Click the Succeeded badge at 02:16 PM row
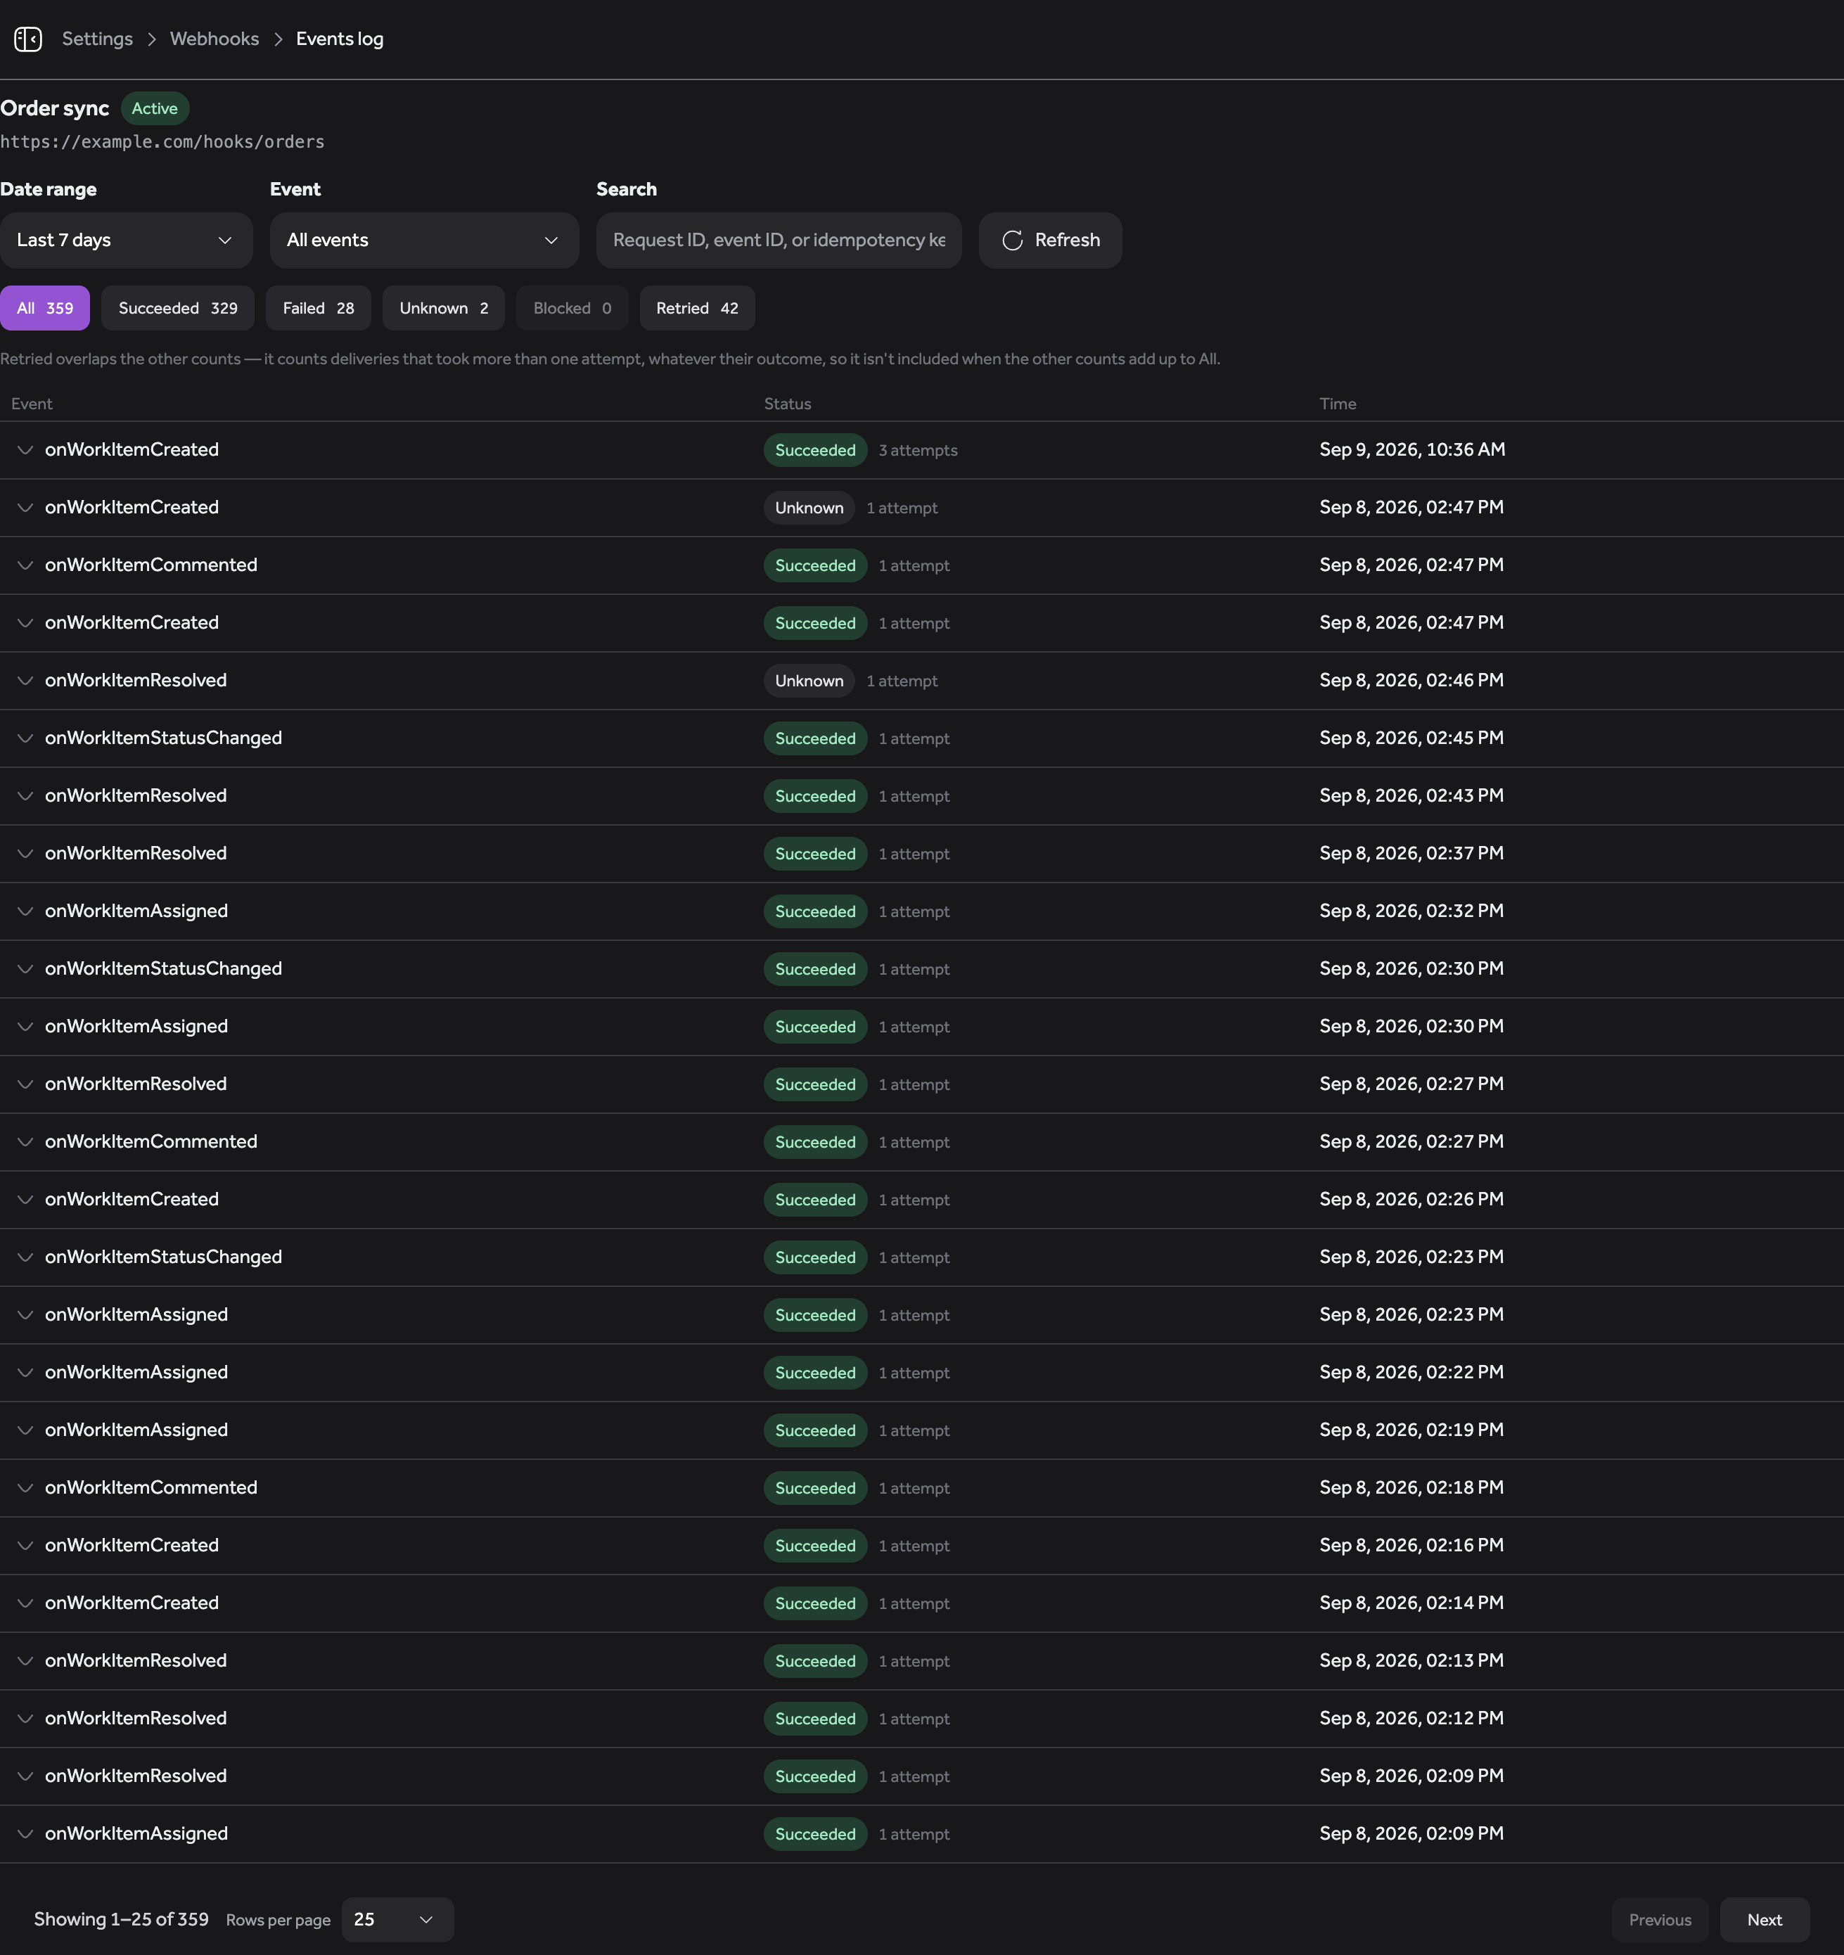 (815, 1545)
